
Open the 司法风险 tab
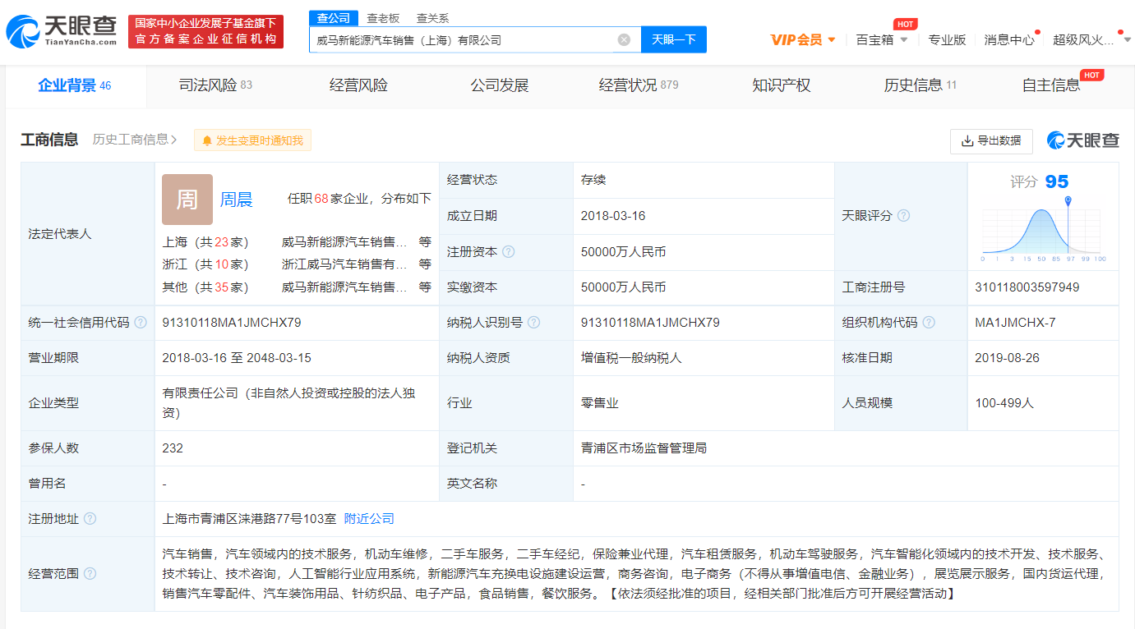pos(215,85)
